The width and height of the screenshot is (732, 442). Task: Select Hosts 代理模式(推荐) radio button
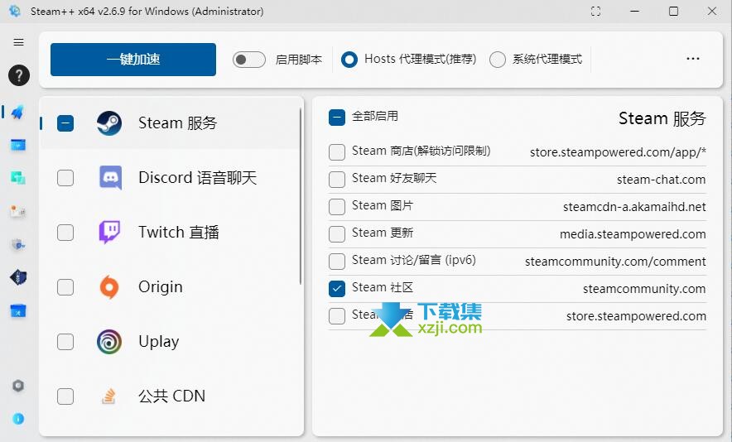tap(349, 60)
